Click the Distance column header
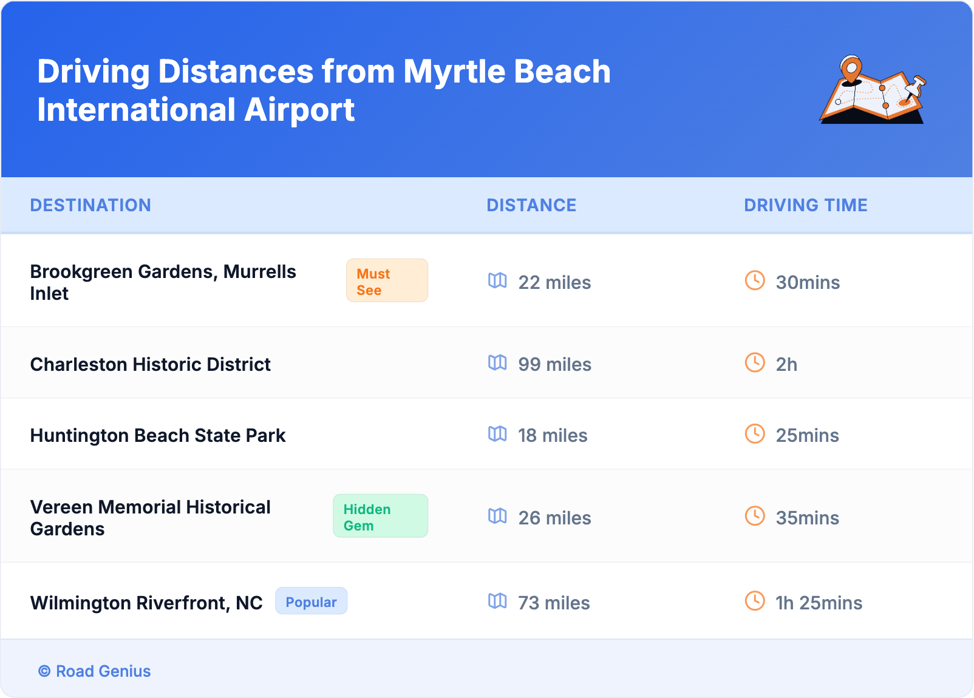Image resolution: width=974 pixels, height=698 pixels. 531,205
